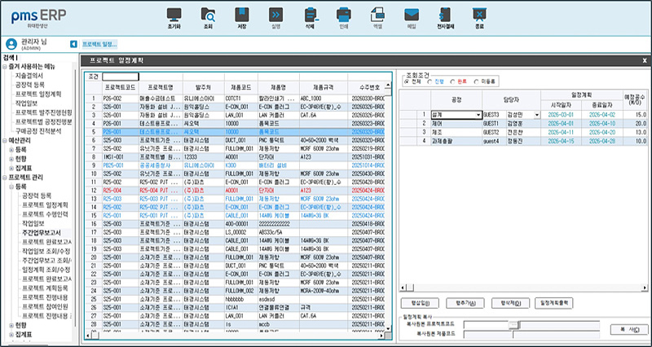Select the 진행 radio button
Image resolution: width=652 pixels, height=347 pixels.
tap(430, 82)
